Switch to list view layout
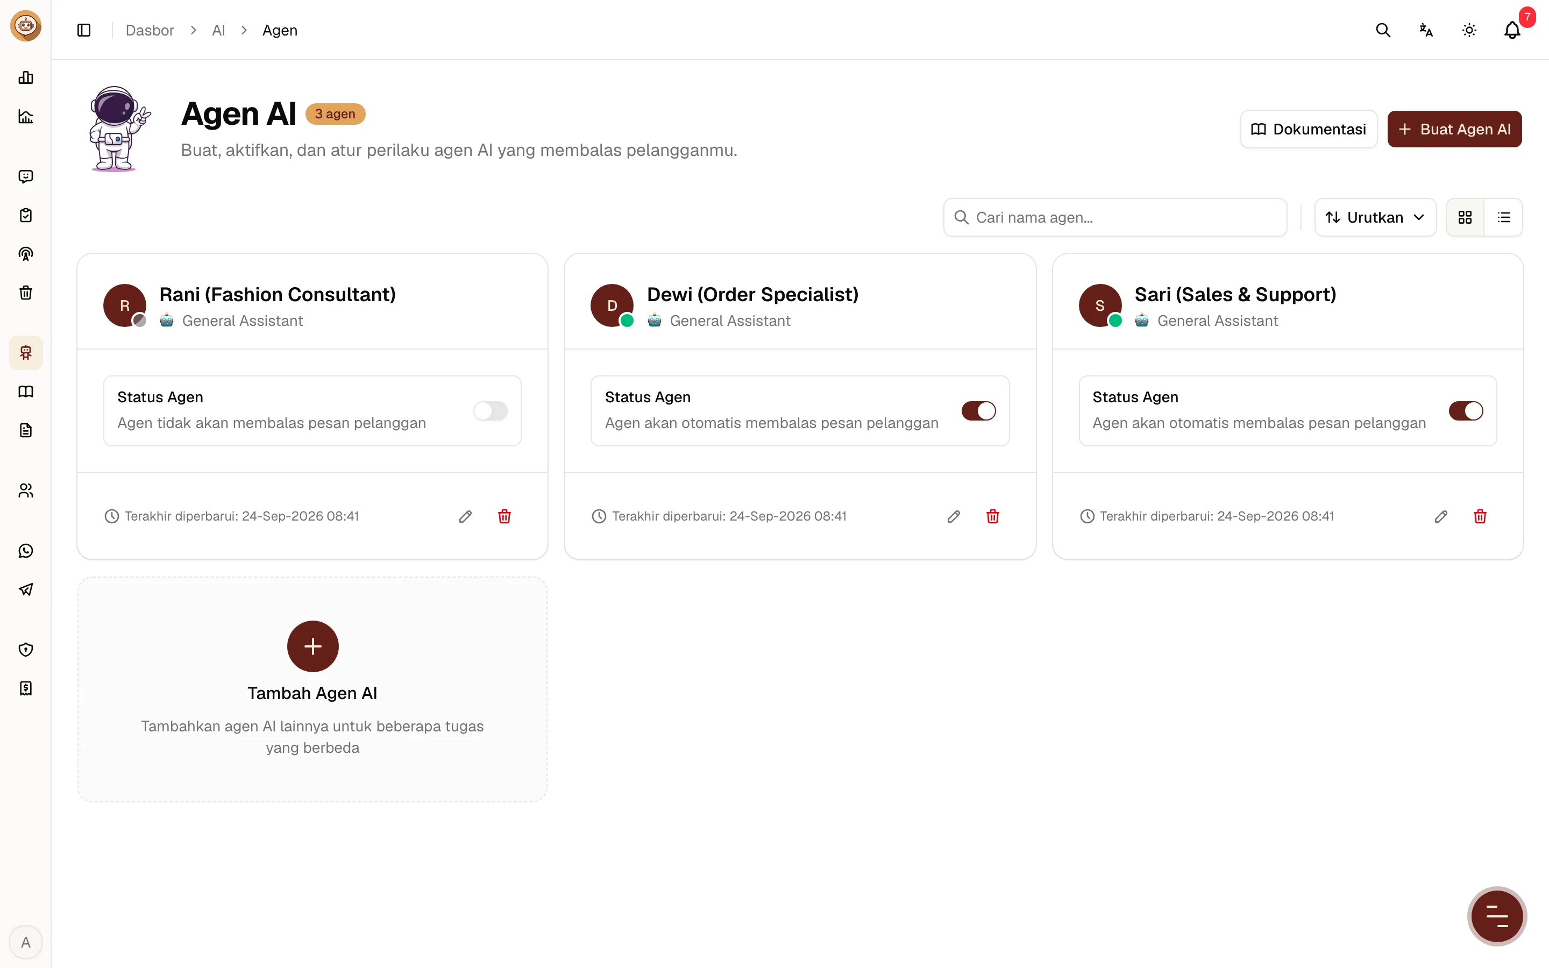Viewport: 1549px width, 968px height. [x=1504, y=217]
